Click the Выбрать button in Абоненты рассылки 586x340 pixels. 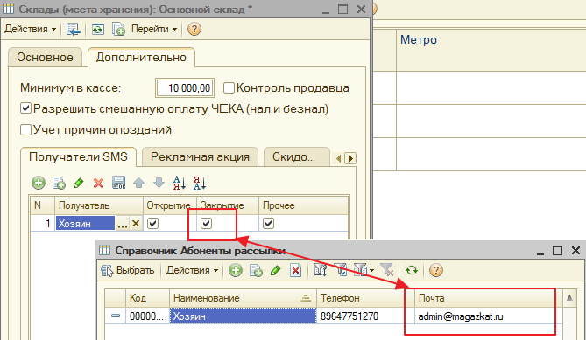[128, 270]
